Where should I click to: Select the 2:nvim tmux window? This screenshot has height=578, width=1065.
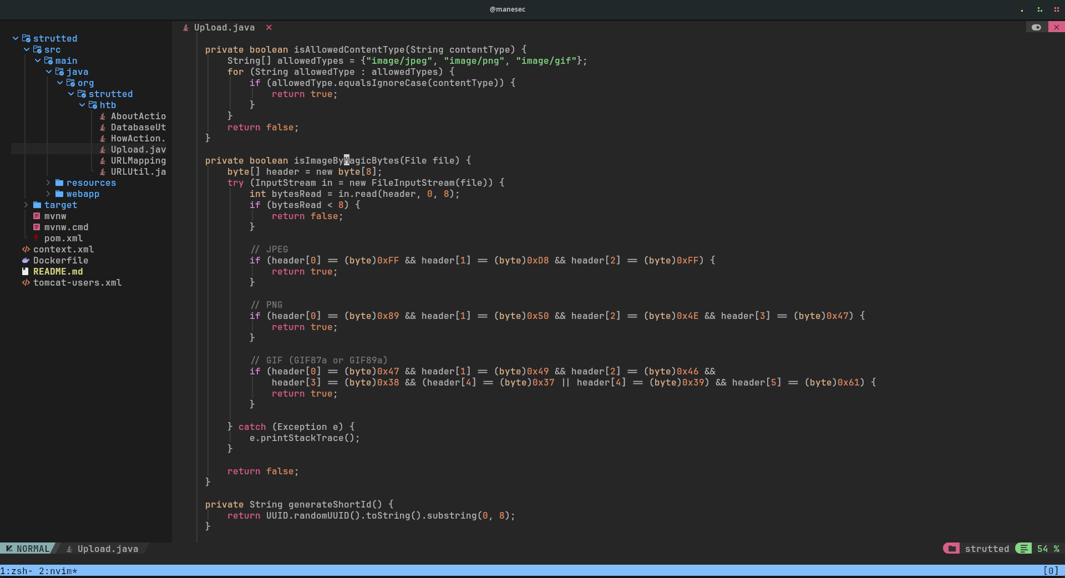pyautogui.click(x=58, y=571)
